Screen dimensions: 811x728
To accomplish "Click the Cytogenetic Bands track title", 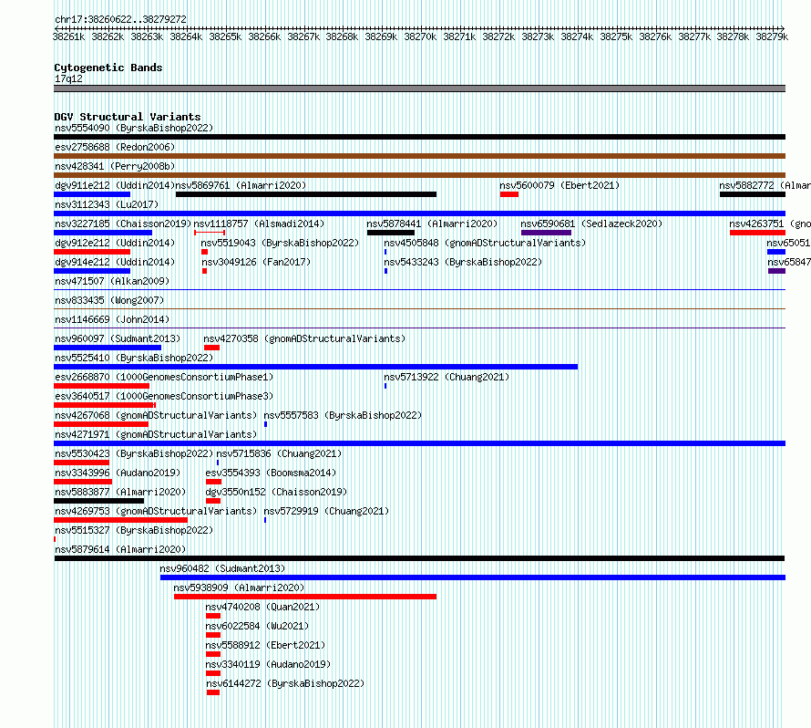I will pyautogui.click(x=108, y=68).
